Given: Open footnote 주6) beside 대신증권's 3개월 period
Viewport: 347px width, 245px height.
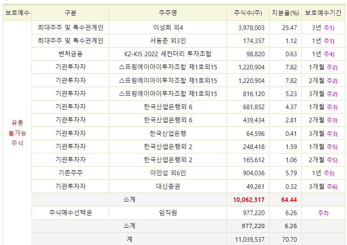Looking at the screenshot, I should [x=332, y=187].
